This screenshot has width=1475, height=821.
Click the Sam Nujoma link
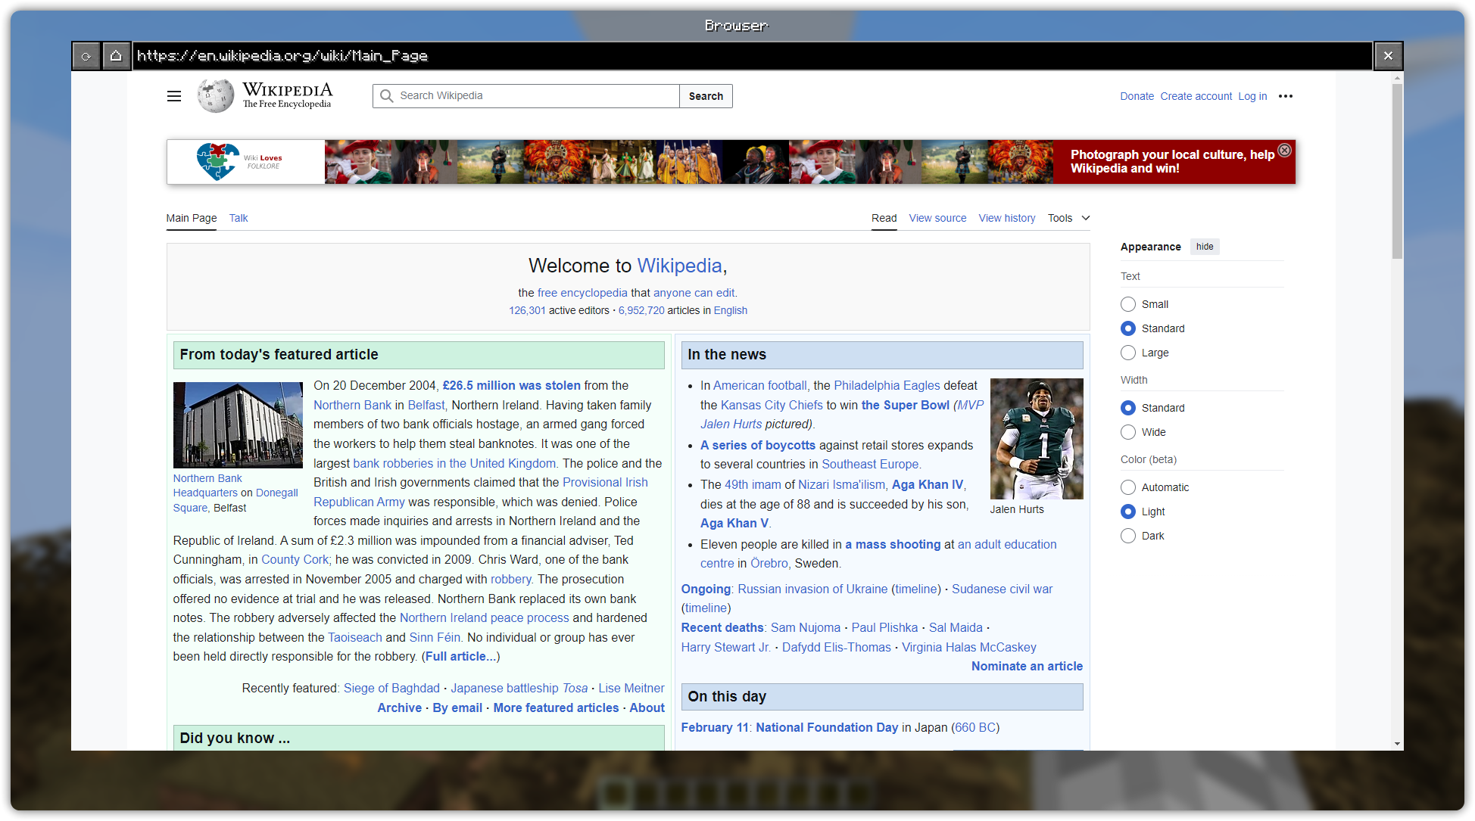click(806, 628)
